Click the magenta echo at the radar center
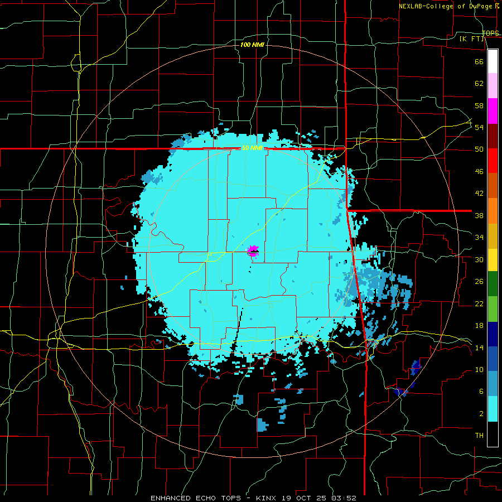This screenshot has width=502, height=502. pyautogui.click(x=253, y=250)
